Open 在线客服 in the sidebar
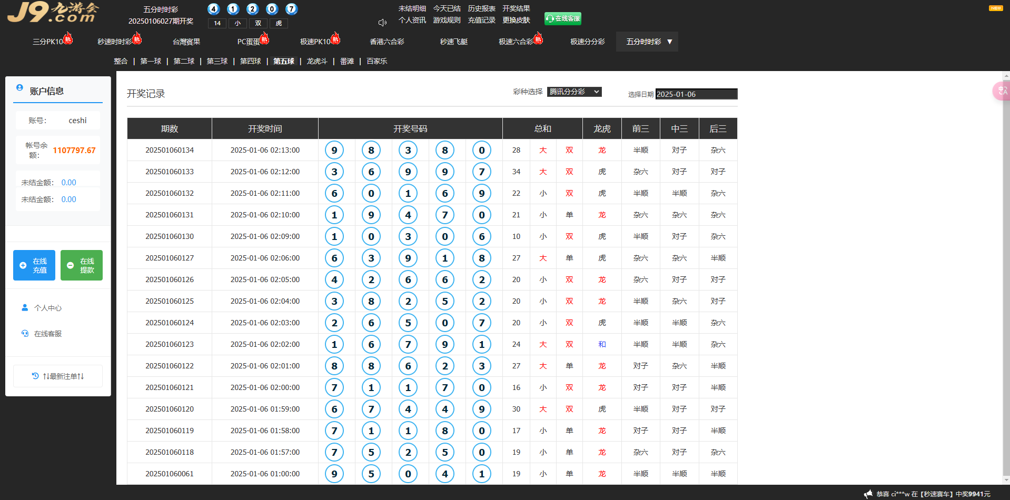 click(x=47, y=334)
